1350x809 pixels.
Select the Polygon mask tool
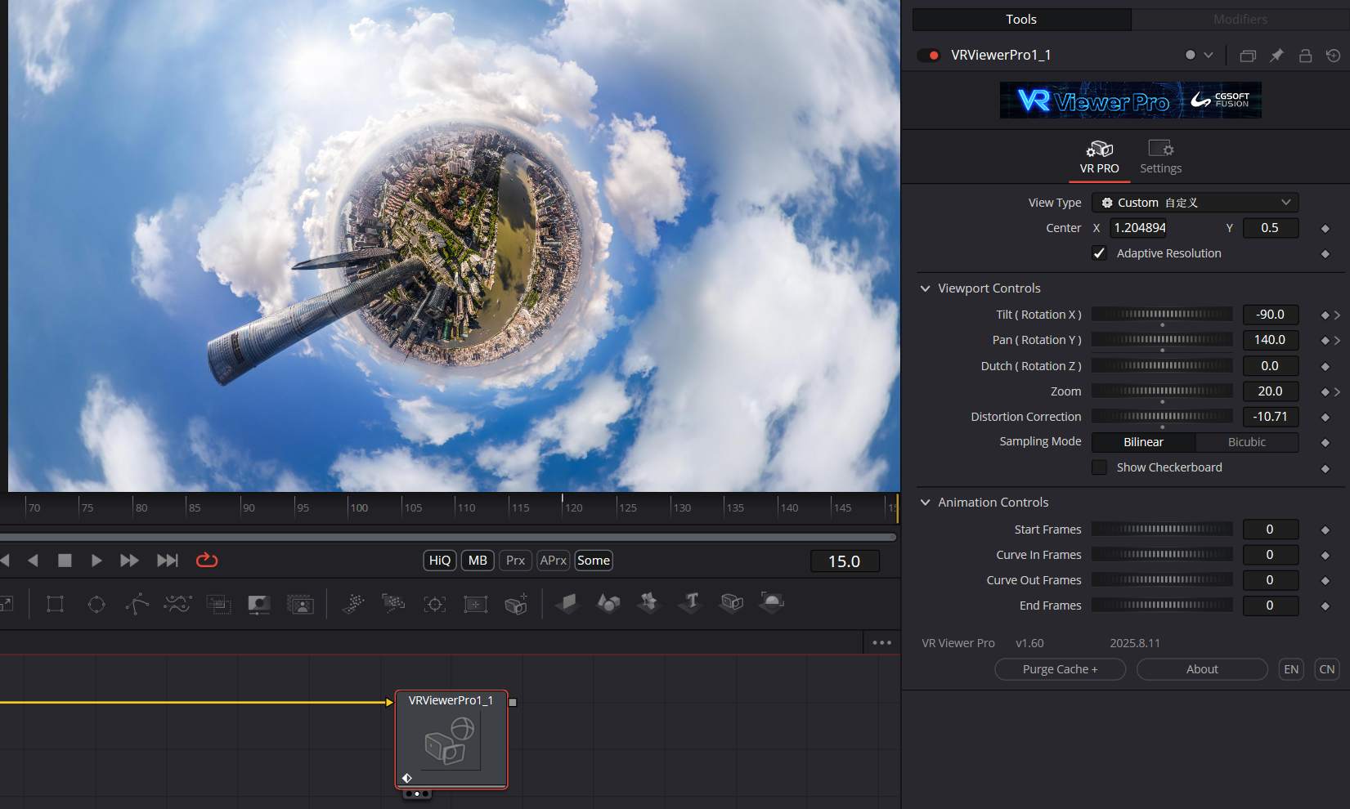coord(137,603)
